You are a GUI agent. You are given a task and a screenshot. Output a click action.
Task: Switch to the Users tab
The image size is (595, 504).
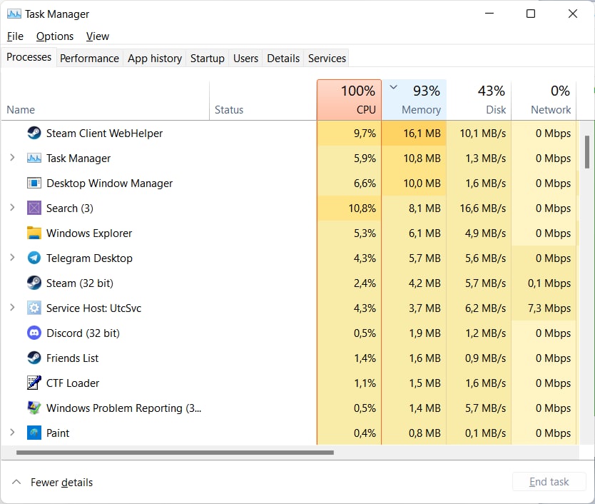[245, 59]
